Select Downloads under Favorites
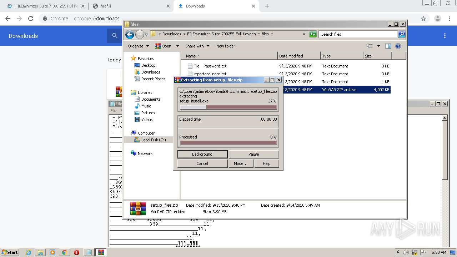This screenshot has height=257, width=457. point(150,72)
